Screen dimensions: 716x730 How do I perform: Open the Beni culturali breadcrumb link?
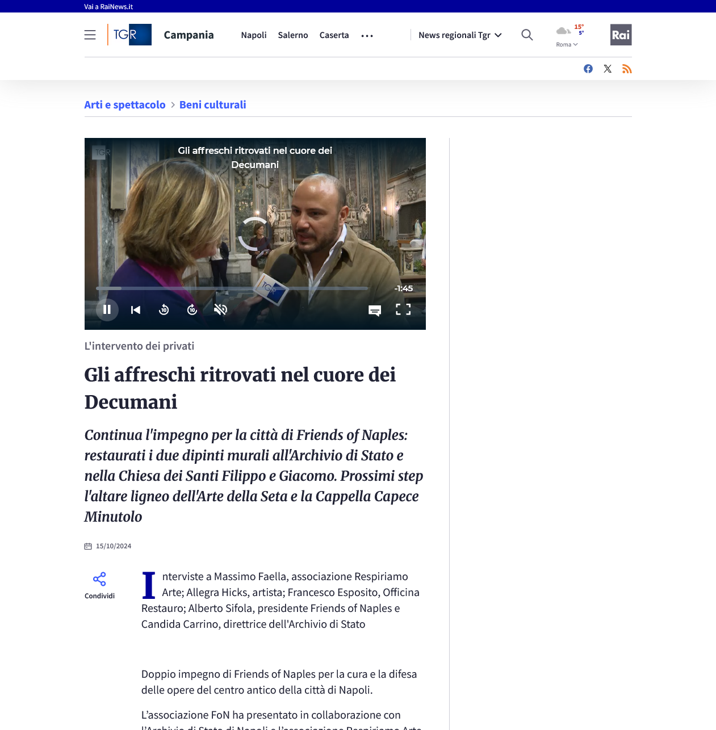tap(212, 105)
